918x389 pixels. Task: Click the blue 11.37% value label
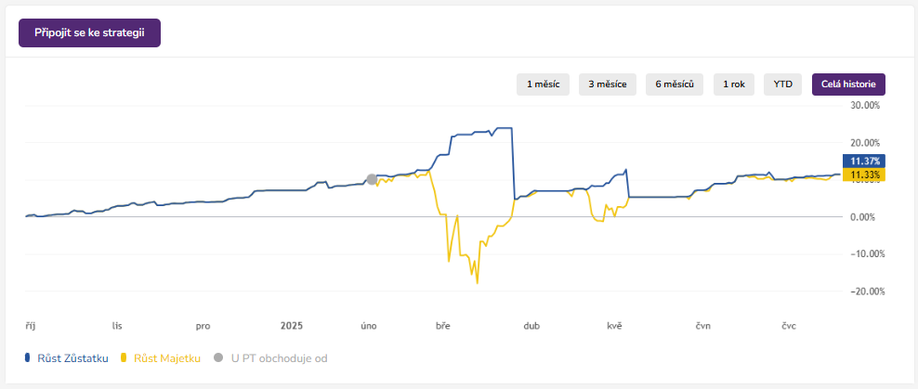(x=865, y=161)
